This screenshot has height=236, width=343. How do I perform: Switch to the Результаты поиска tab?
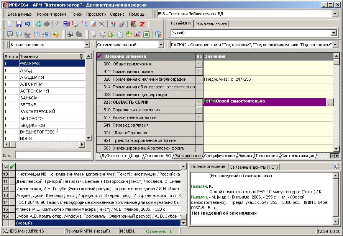(x=211, y=24)
